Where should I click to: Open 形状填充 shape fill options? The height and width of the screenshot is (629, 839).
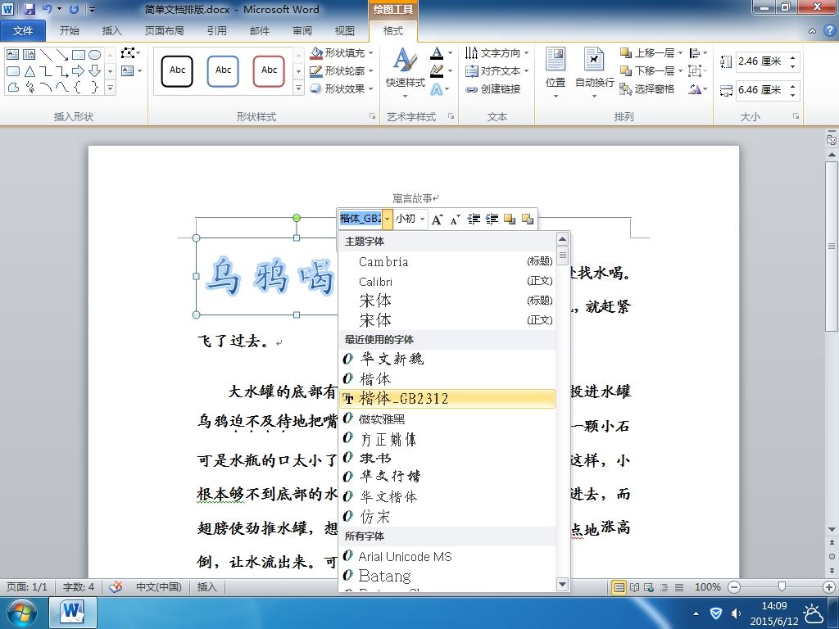(342, 53)
